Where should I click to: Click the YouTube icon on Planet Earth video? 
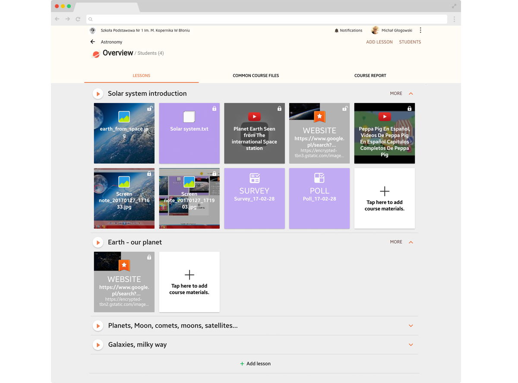[x=254, y=117]
